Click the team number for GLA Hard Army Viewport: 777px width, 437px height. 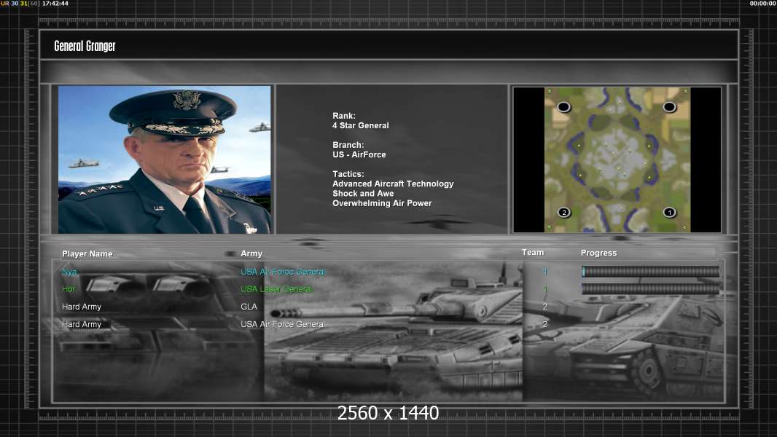[x=544, y=307]
